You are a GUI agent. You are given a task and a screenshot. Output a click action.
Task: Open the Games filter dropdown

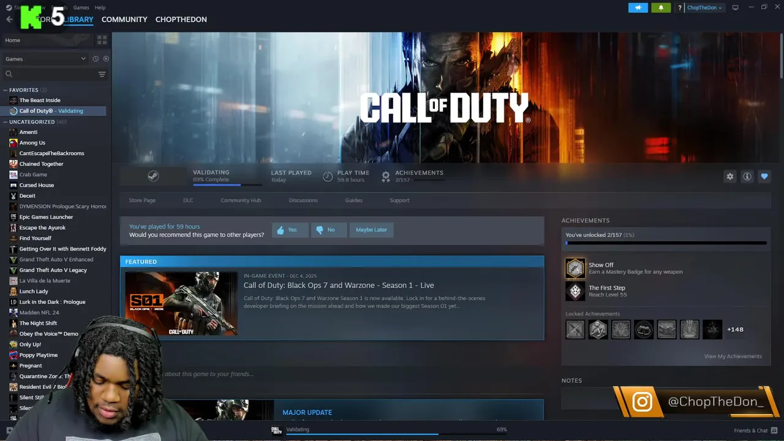tap(45, 59)
